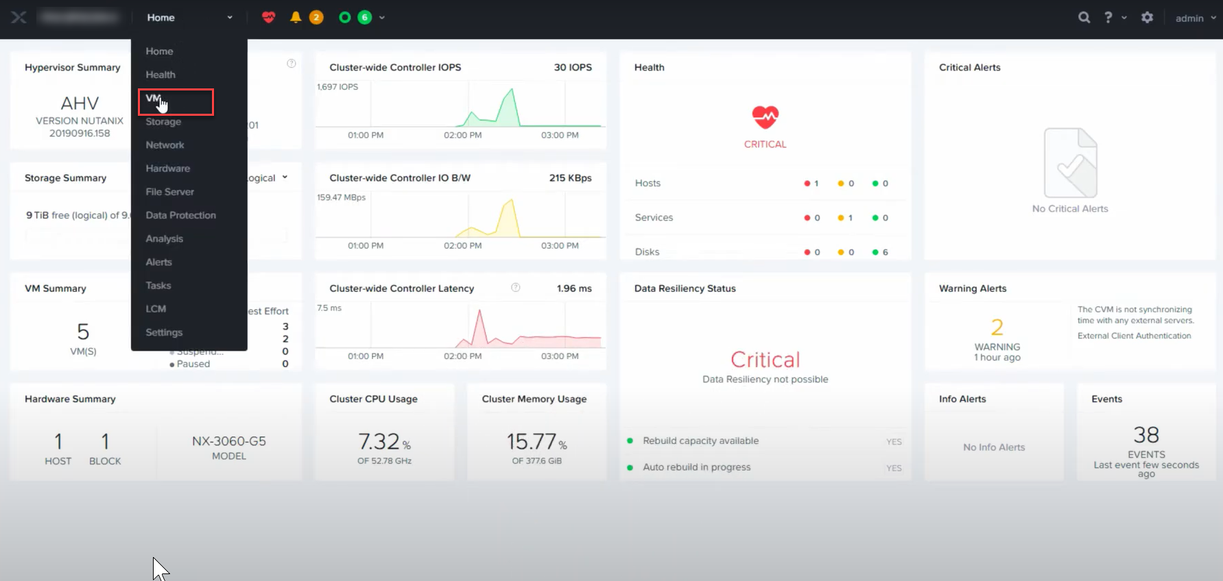
Task: Click the Nutanix X logo icon
Action: point(19,18)
